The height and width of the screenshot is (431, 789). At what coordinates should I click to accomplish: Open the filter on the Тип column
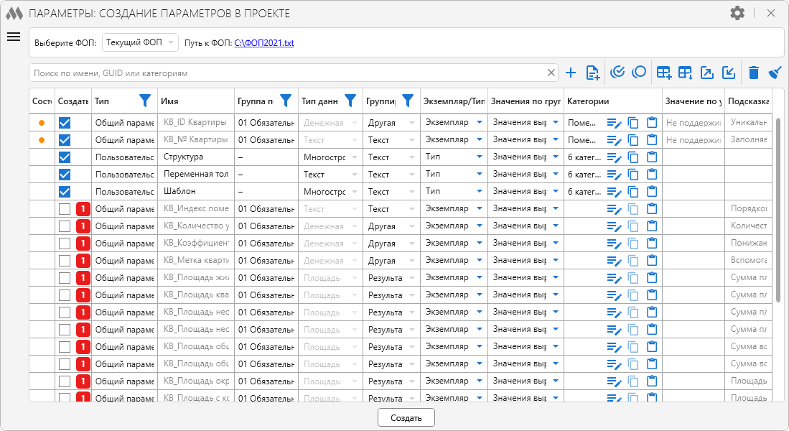point(144,101)
